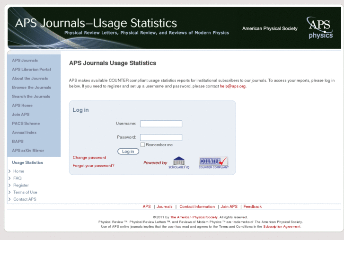Open Terms of Use link
Viewport: 344px width, 258px height.
coord(25,192)
